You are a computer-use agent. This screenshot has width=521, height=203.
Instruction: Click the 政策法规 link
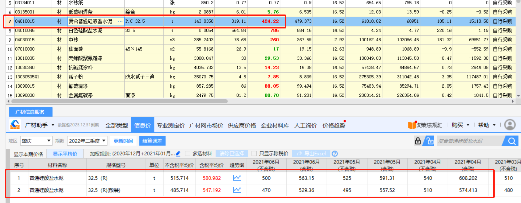point(429,125)
